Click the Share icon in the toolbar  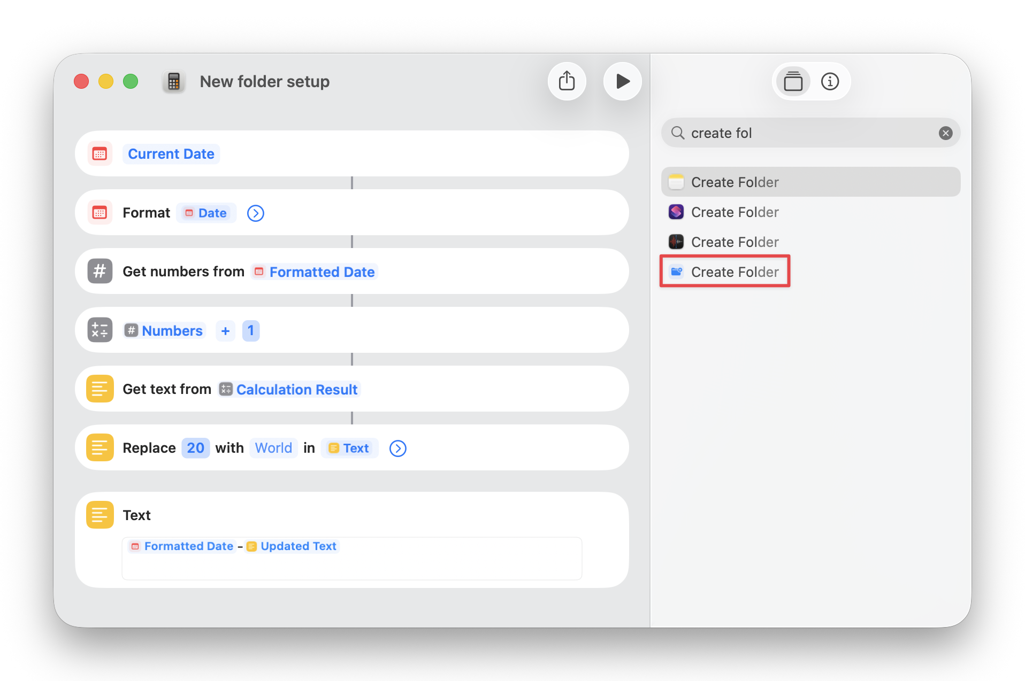(567, 81)
